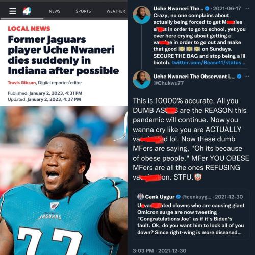Click verified badge on the 2021-06-17 tweet
Viewport: 255px width, 255px height.
click(x=207, y=8)
